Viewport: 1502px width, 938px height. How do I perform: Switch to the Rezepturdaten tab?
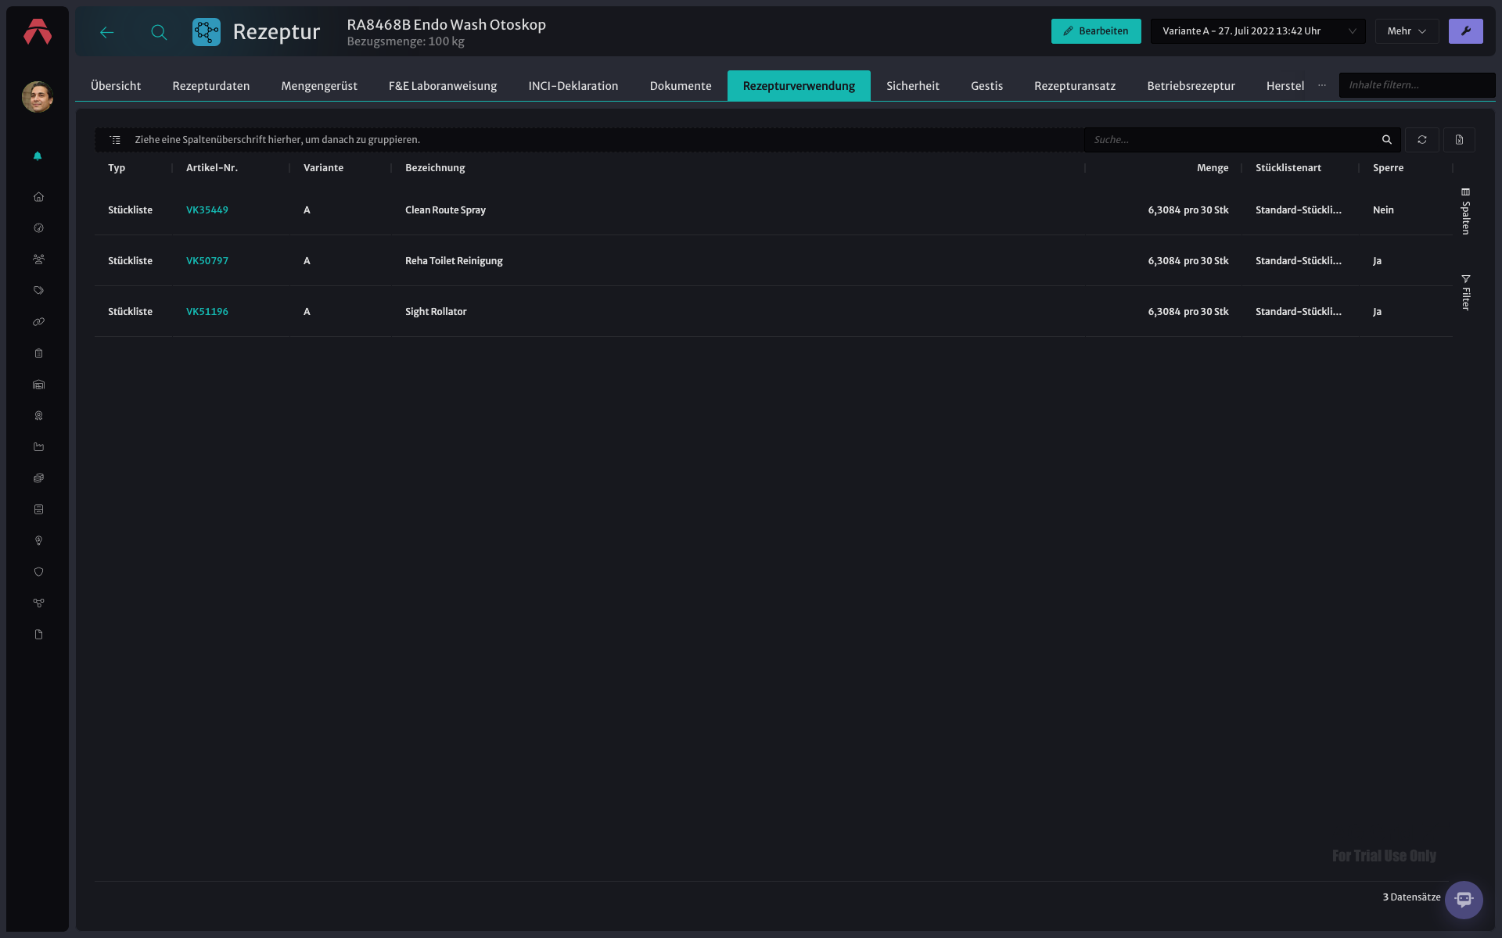[x=211, y=86]
